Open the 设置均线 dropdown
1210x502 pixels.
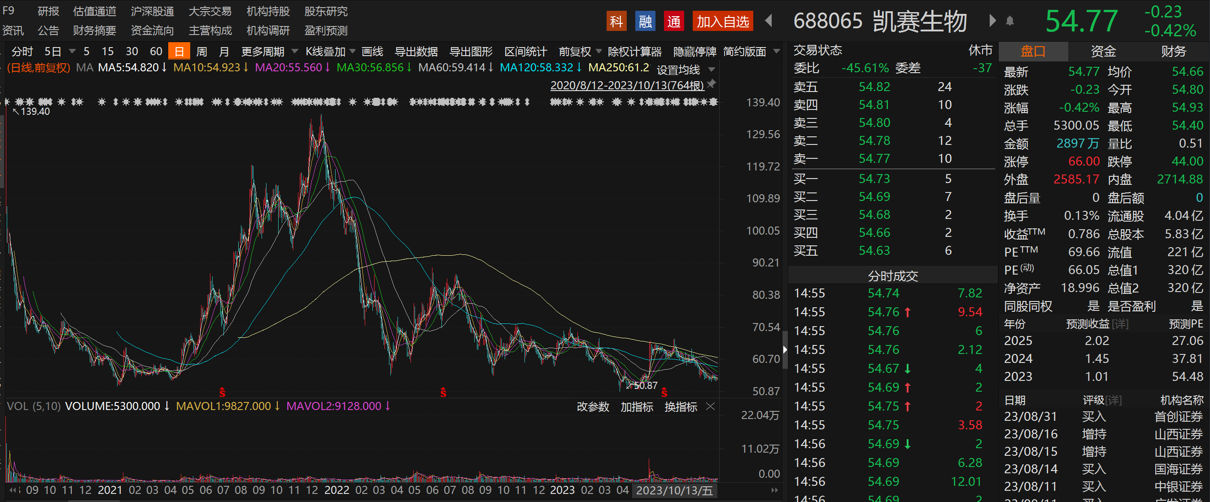pyautogui.click(x=712, y=70)
